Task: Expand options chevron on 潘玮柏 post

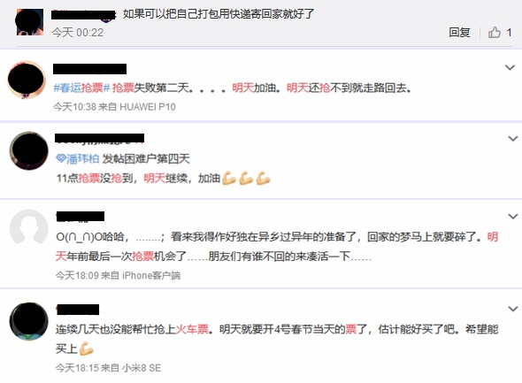Action: (512, 138)
